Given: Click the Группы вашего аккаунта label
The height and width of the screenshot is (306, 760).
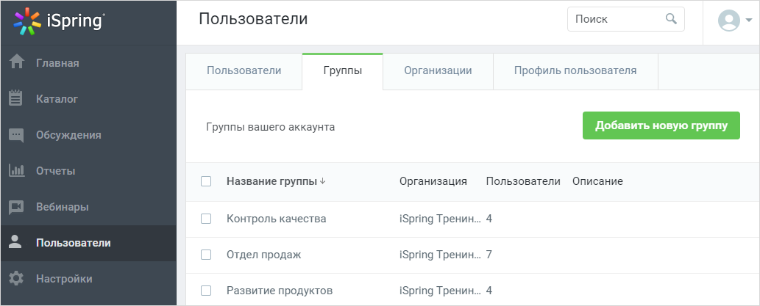Looking at the screenshot, I should (x=271, y=127).
